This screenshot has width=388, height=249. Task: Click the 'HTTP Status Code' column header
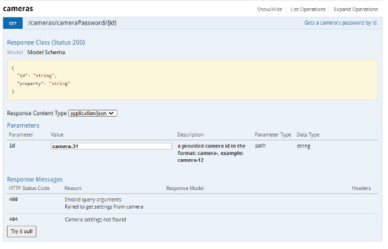[x=29, y=188]
